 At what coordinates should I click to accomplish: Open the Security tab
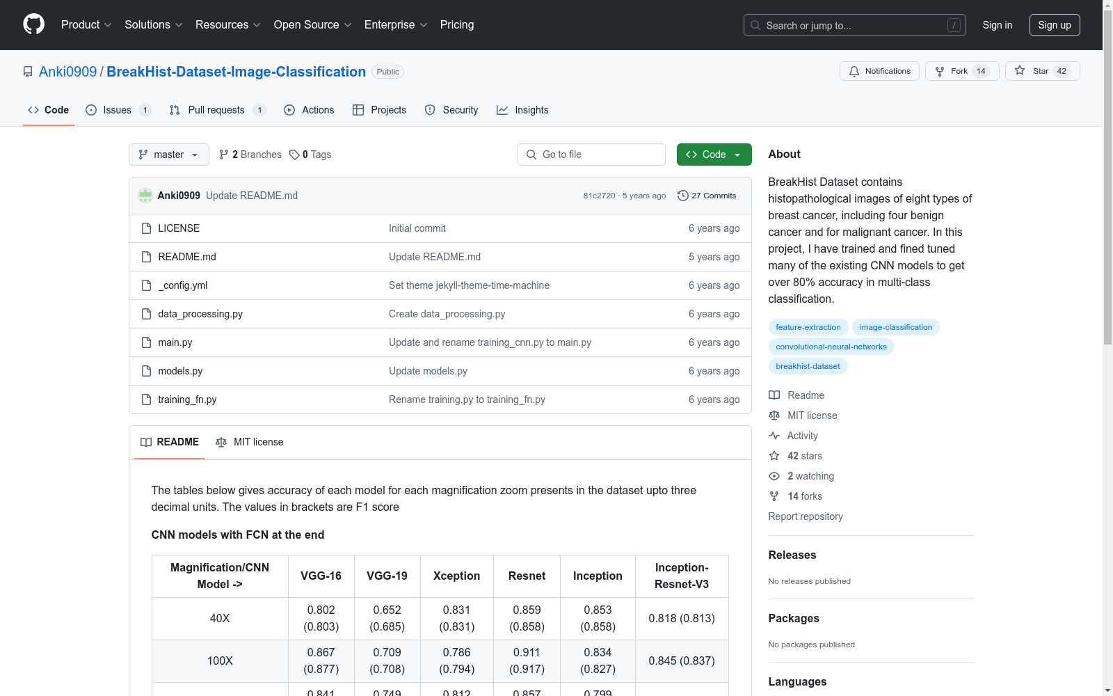pyautogui.click(x=451, y=110)
